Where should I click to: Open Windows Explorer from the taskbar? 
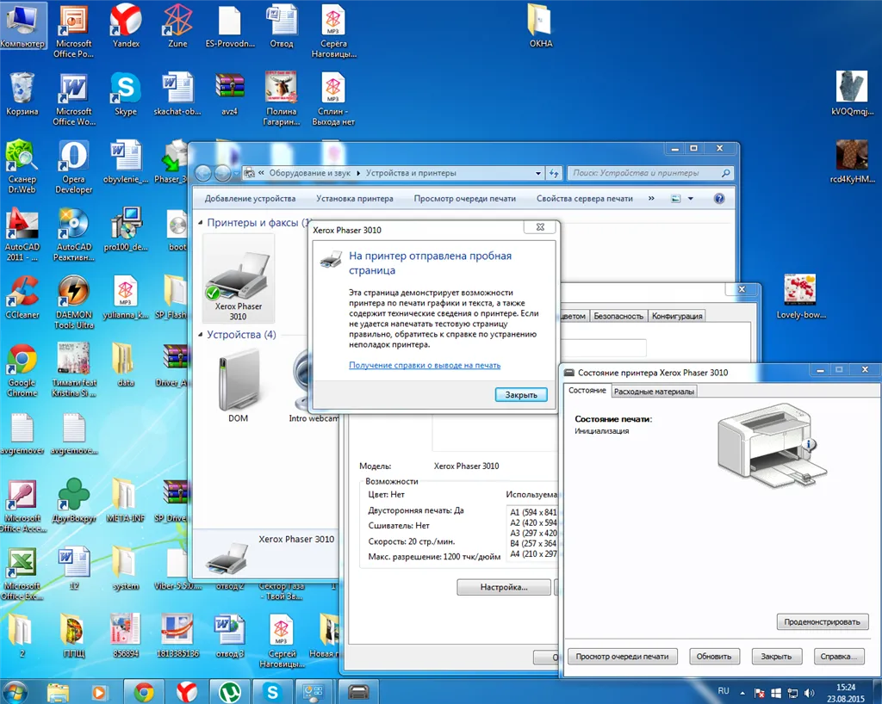tap(58, 692)
